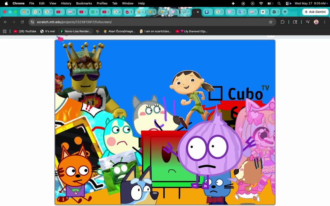Bookmark this page with the star icon

point(271,22)
